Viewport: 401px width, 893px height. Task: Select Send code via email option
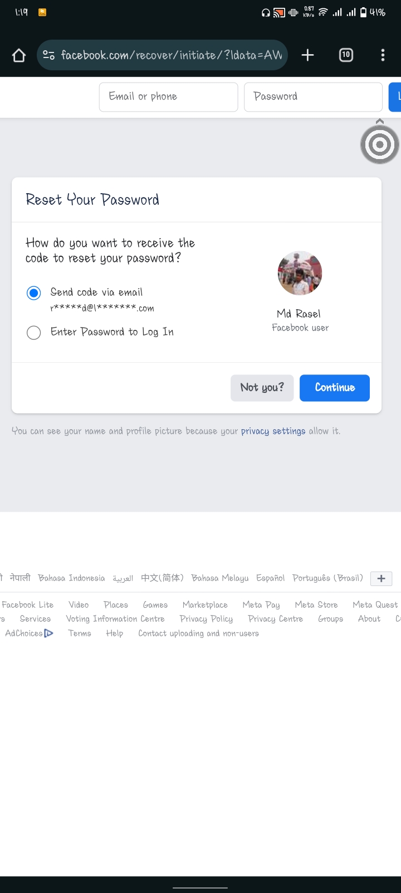(34, 293)
